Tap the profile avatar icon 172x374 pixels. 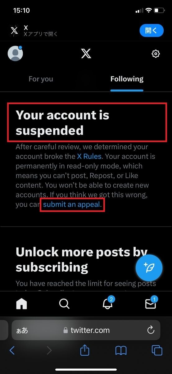(15, 54)
